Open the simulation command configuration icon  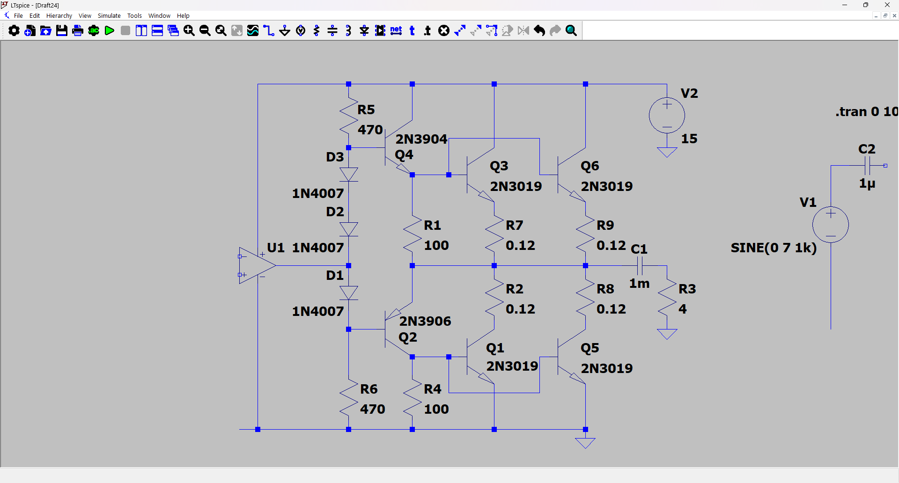coord(94,31)
